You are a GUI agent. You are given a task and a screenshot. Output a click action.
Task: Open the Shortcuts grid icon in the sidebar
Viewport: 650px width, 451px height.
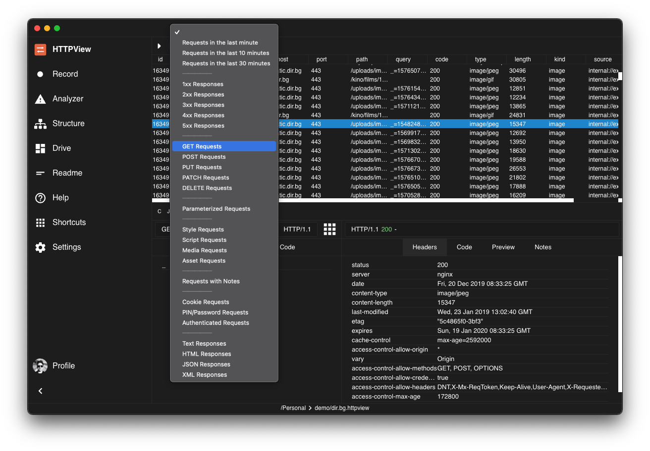40,223
